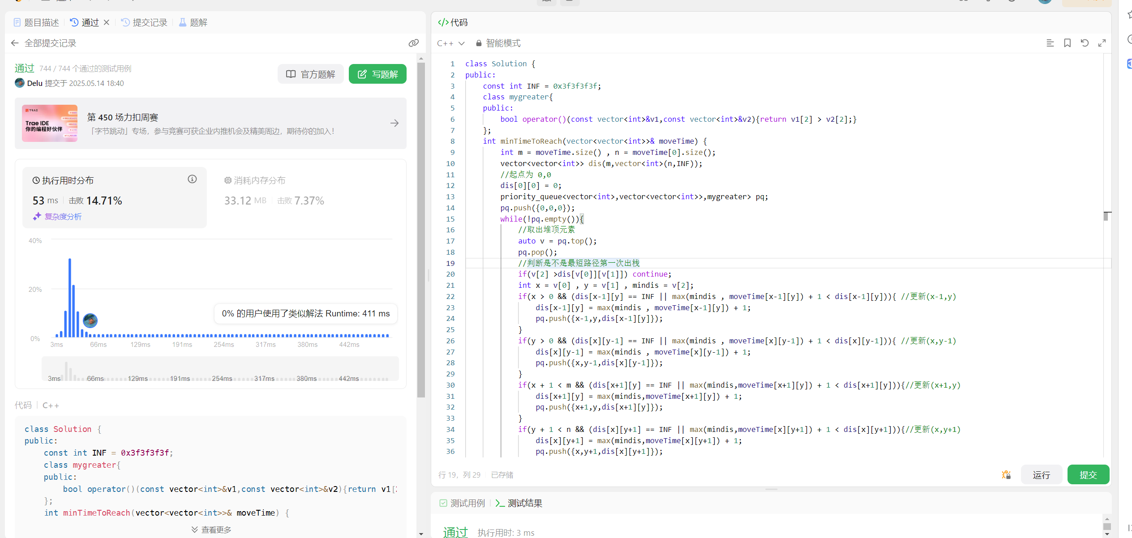The image size is (1132, 538).
Task: Click the runtime range slider strip
Action: click(220, 369)
